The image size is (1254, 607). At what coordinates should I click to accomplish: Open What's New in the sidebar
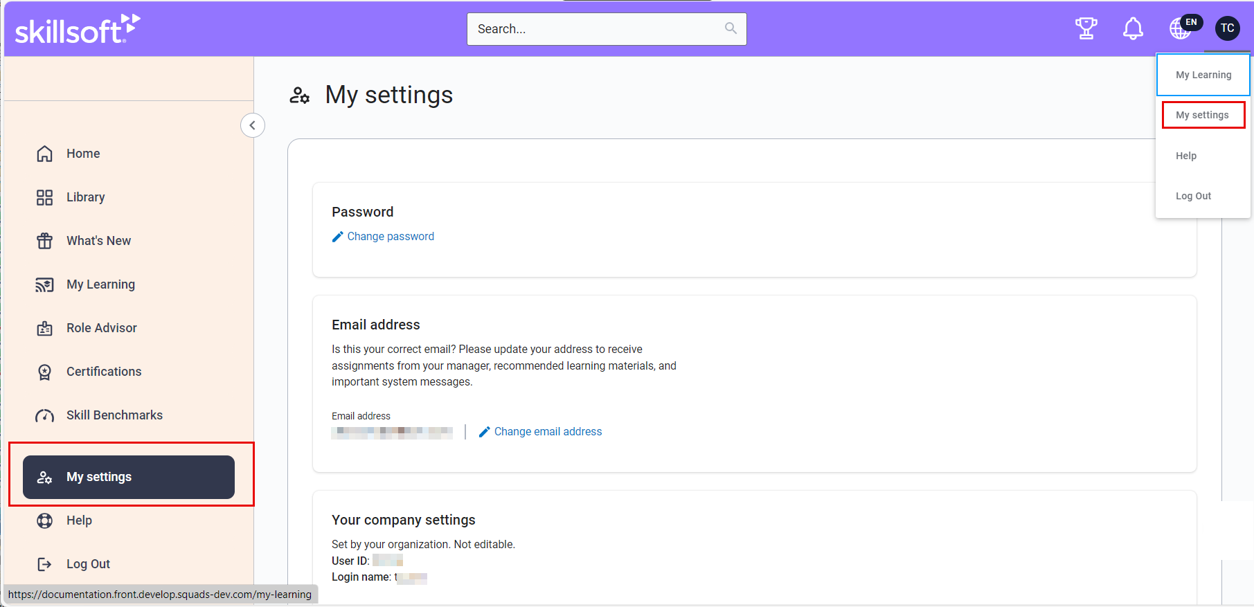(x=98, y=241)
